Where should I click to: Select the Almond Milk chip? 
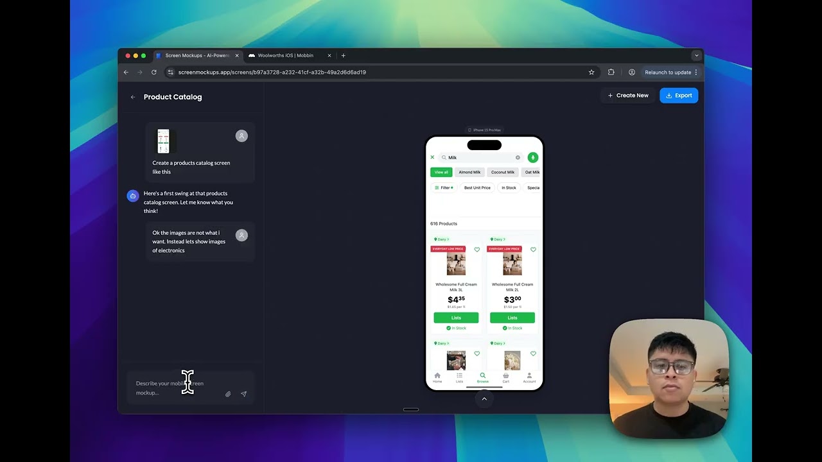pos(469,172)
